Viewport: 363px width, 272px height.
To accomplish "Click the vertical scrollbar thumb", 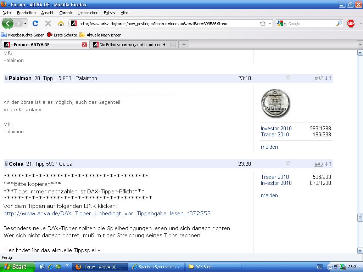I will pos(360,217).
